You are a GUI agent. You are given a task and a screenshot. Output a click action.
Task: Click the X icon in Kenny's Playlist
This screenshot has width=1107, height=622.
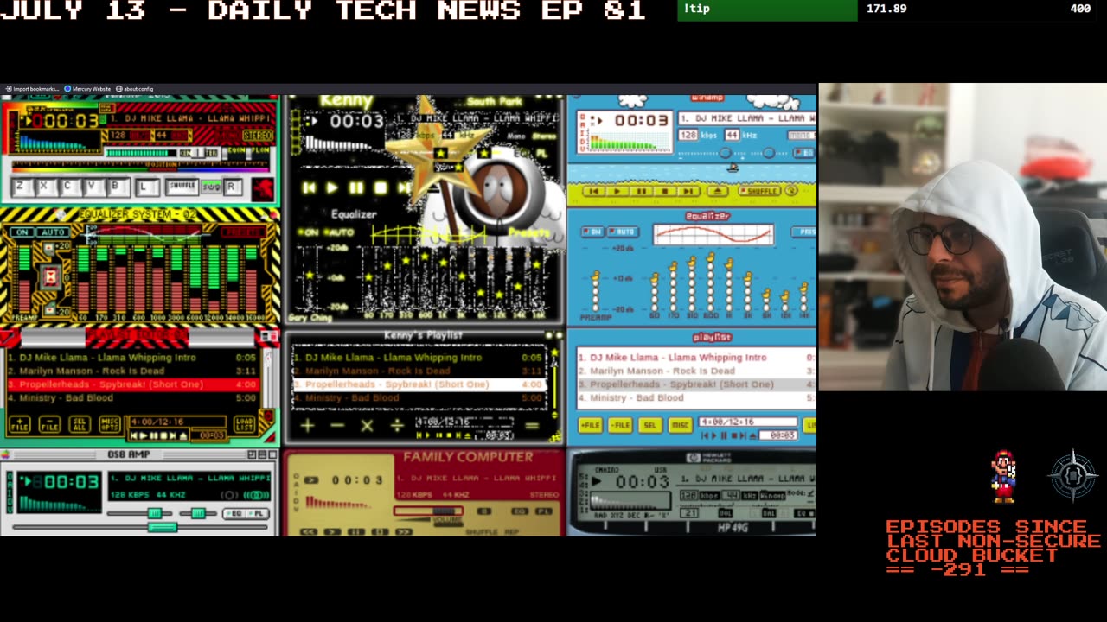click(x=367, y=425)
